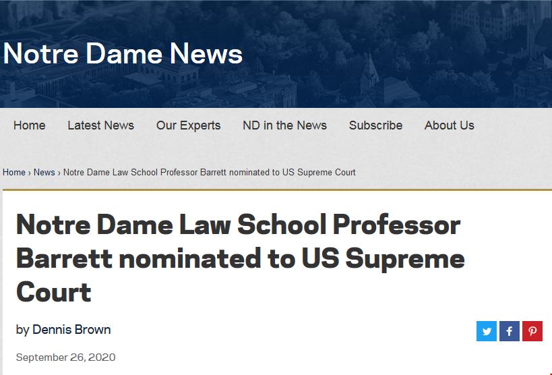This screenshot has width=552, height=375.
Task: Click the Home breadcrumb link
Action: 14,173
